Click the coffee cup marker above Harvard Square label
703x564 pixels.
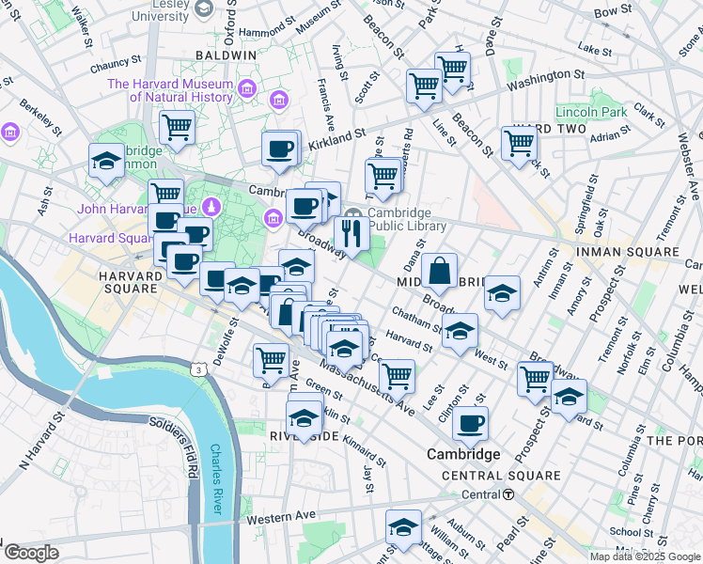click(x=184, y=266)
